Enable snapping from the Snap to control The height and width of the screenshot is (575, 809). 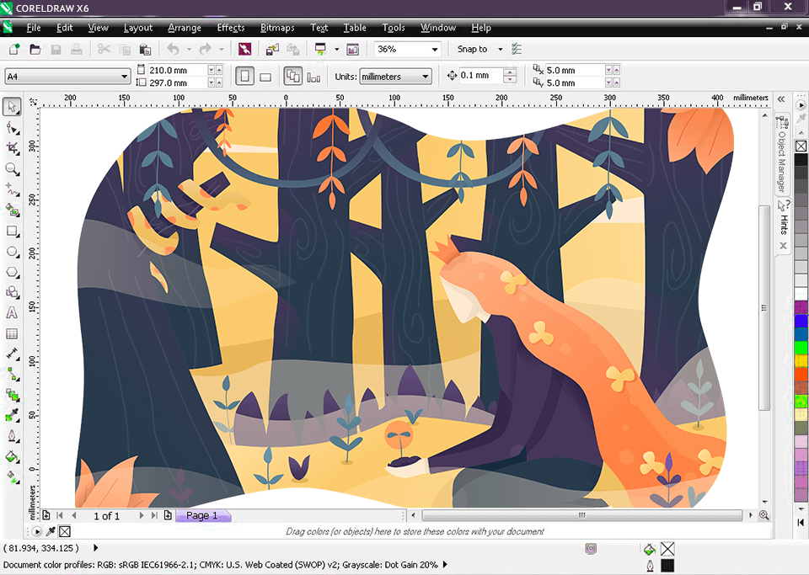479,49
